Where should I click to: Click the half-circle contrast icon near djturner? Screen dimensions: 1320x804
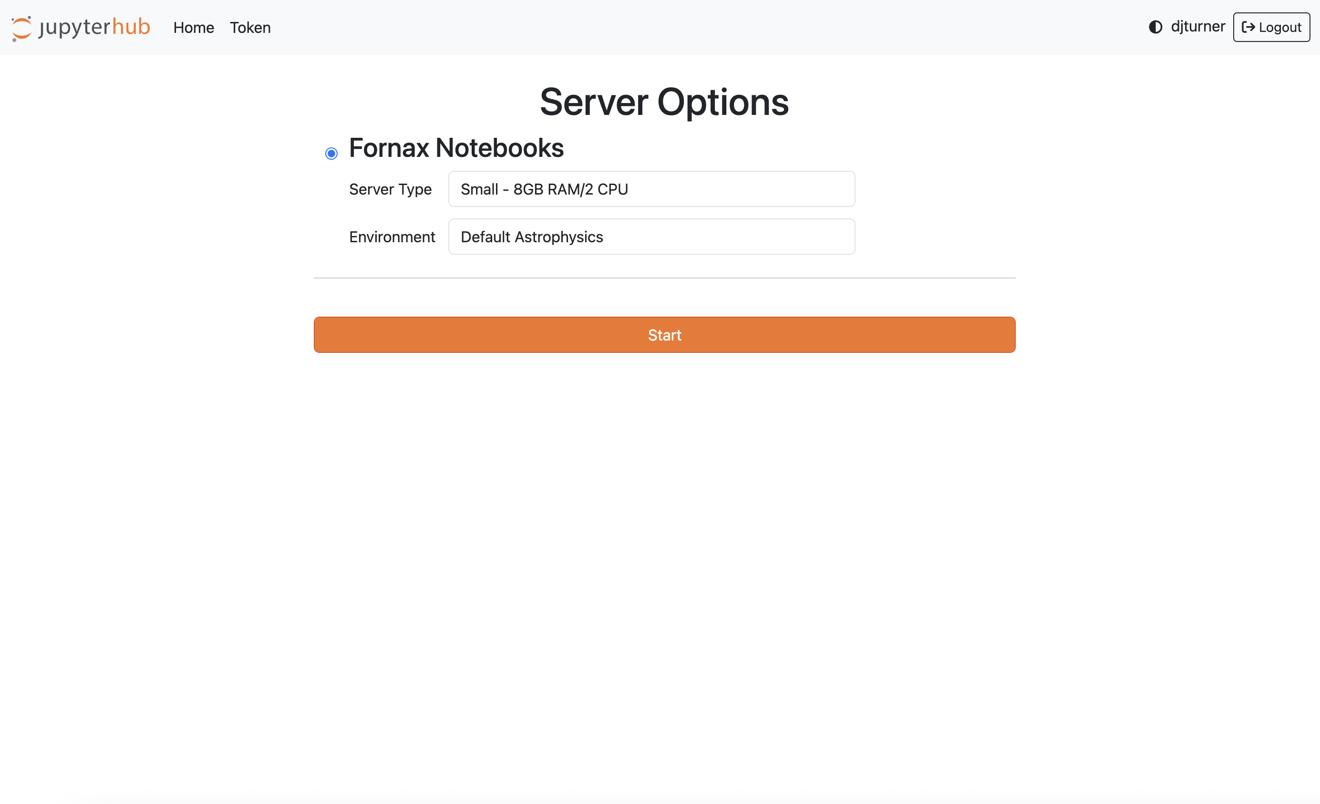tap(1155, 27)
